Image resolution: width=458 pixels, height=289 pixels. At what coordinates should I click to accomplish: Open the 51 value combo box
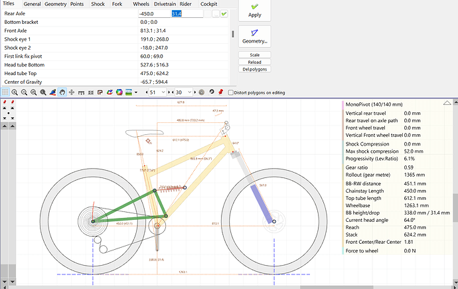(x=157, y=92)
